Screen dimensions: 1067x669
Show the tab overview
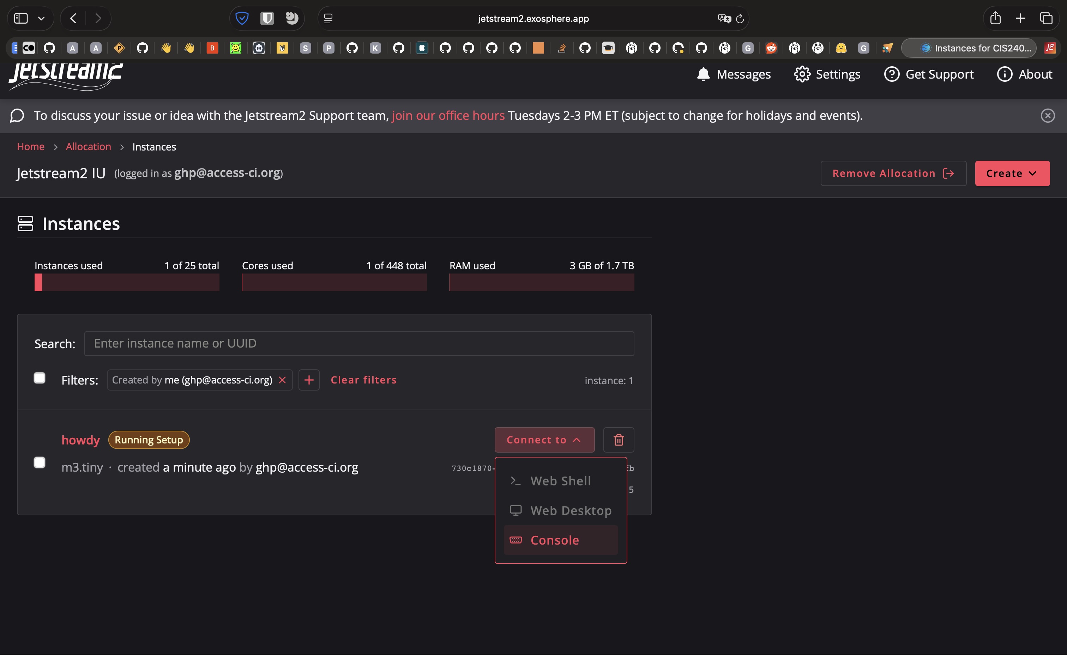(x=1046, y=18)
